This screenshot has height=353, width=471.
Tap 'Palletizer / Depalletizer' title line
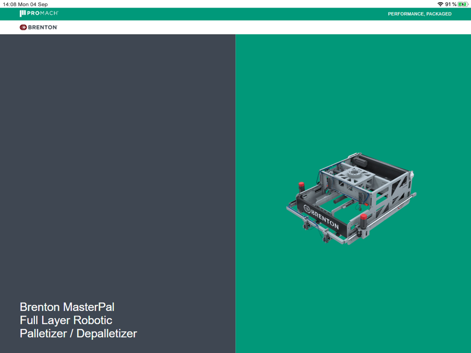pos(78,334)
